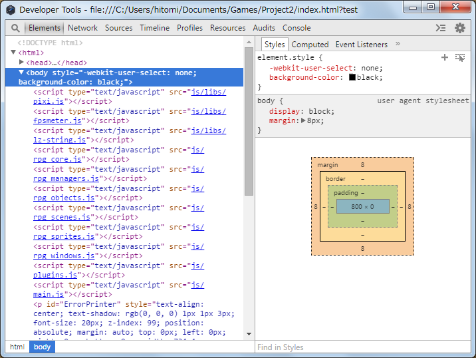Click the search magnifier icon

[x=15, y=28]
